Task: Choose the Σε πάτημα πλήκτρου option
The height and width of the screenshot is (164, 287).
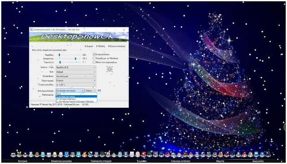Action: coord(76,99)
